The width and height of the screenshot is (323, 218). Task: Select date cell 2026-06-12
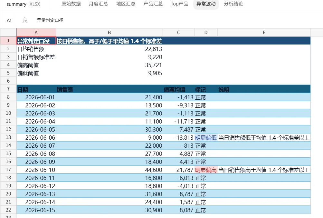(36, 186)
